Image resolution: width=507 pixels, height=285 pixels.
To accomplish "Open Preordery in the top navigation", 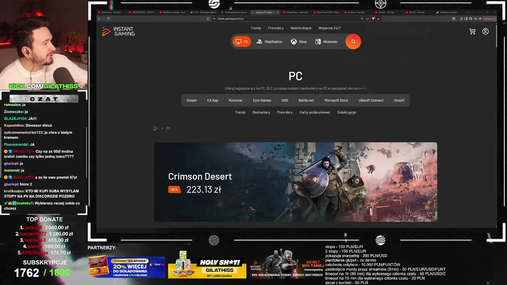I will click(x=276, y=28).
